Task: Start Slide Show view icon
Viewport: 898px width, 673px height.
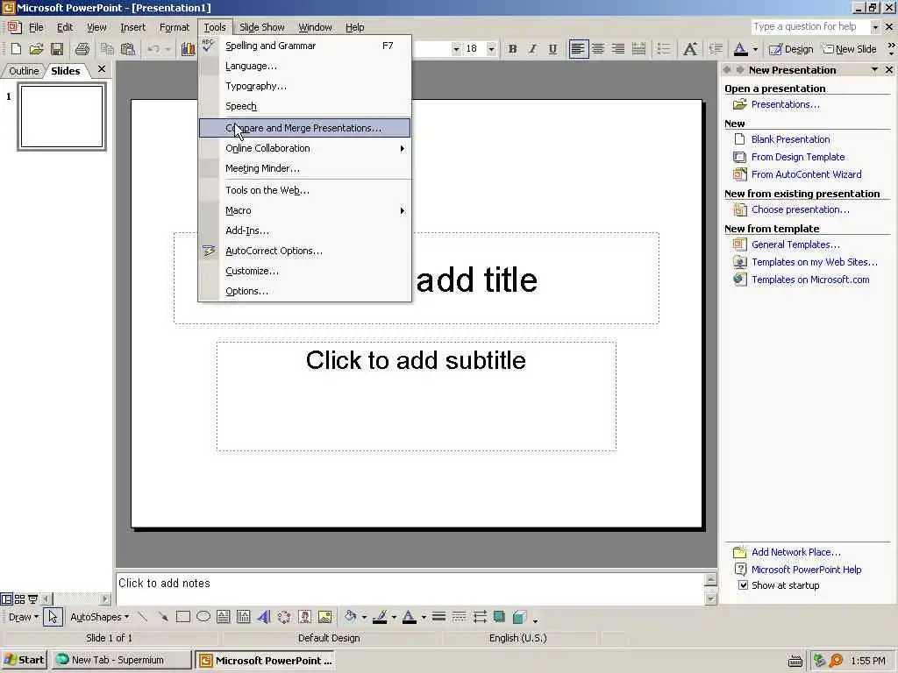Action: (32, 599)
